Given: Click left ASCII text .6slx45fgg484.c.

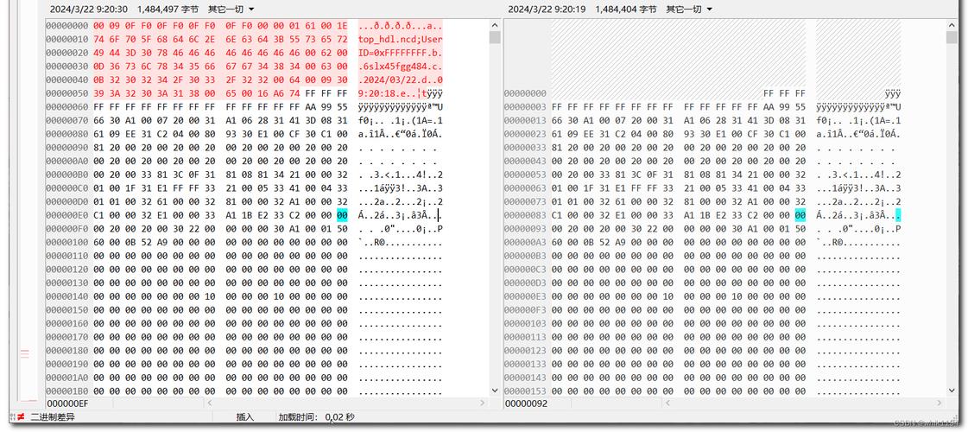Looking at the screenshot, I should pyautogui.click(x=400, y=67).
